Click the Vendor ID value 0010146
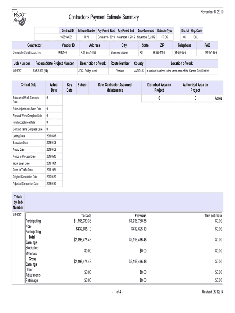235x313 pixels. tap(62, 53)
